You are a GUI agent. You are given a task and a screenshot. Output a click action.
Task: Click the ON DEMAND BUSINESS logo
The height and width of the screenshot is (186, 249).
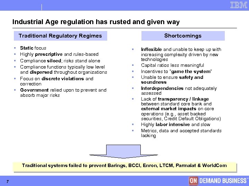[219, 181]
